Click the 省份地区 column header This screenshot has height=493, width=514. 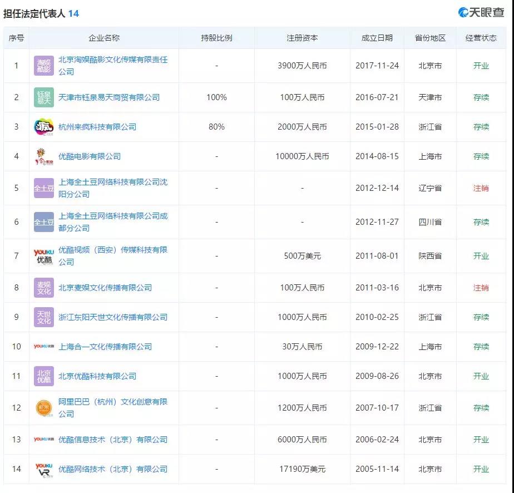[430, 38]
